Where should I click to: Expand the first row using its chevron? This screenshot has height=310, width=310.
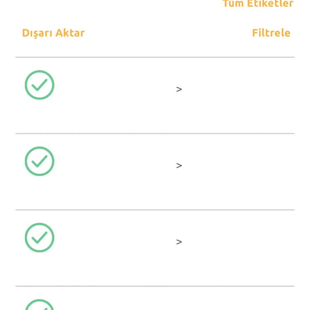[179, 89]
